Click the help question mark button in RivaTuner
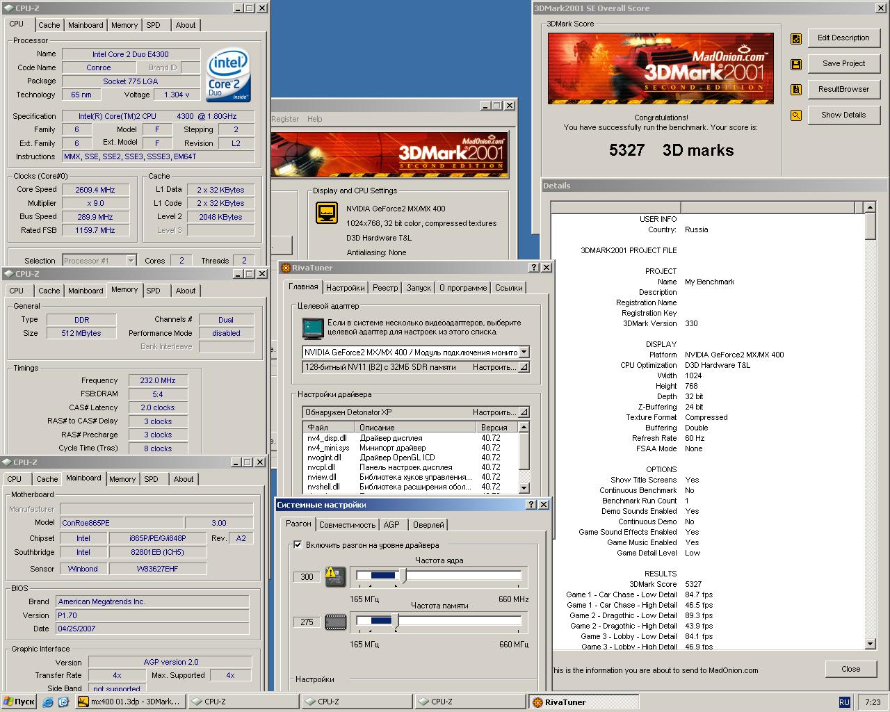 (534, 268)
